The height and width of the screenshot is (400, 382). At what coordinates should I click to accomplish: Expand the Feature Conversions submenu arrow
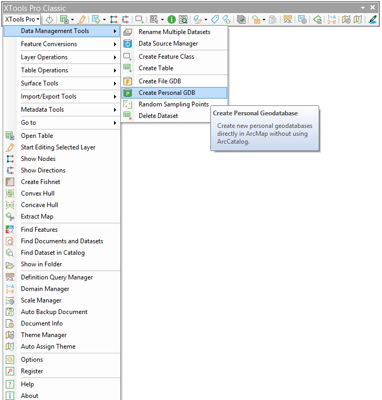click(x=115, y=45)
